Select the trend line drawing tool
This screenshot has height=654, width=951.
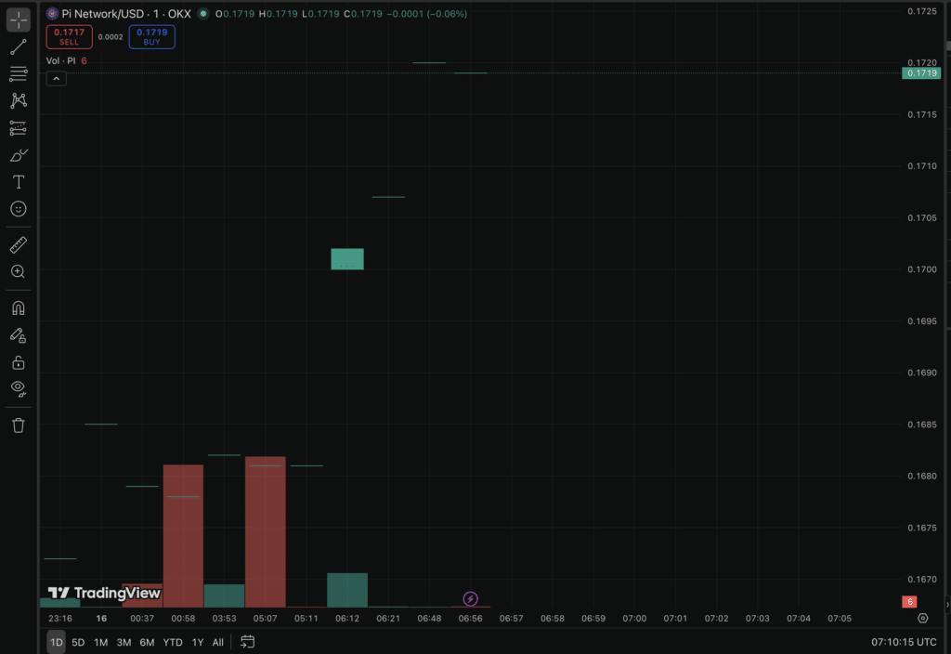point(19,46)
